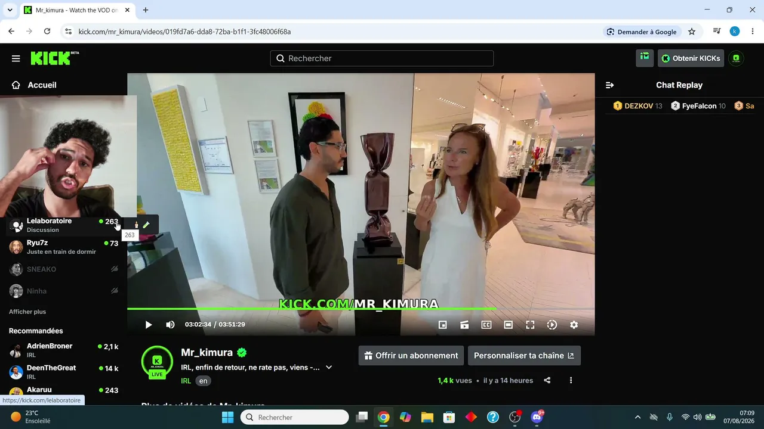Seek on the green video progress bar
Image resolution: width=764 pixels, height=429 pixels.
[361, 309]
